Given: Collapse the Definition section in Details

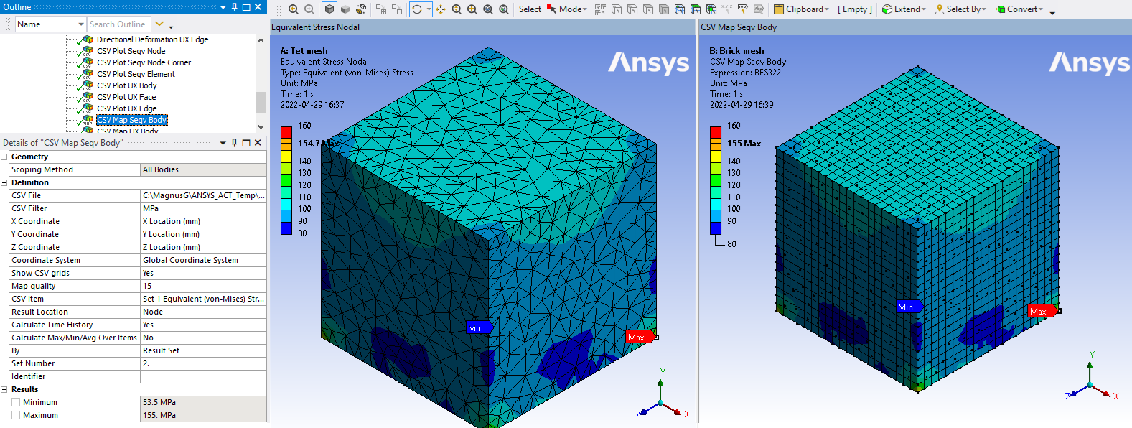Looking at the screenshot, I should click(x=4, y=182).
